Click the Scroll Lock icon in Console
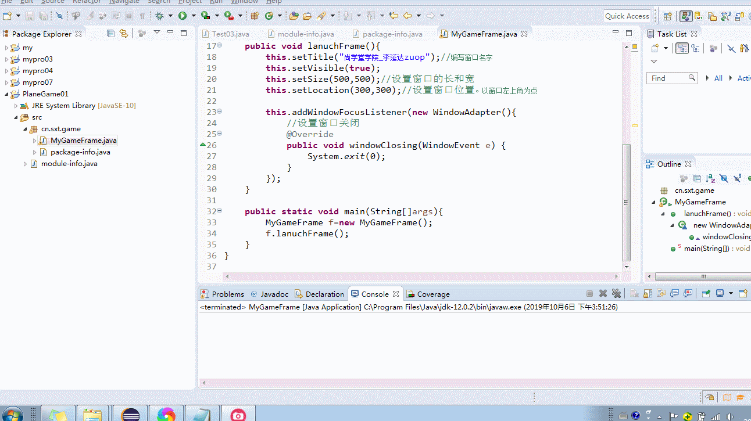Image resolution: width=751 pixels, height=421 pixels. click(648, 294)
